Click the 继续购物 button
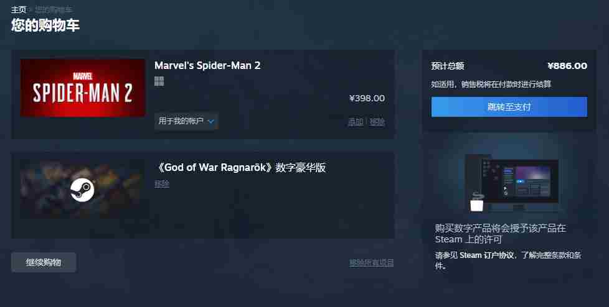The height and width of the screenshot is (307, 609). (x=44, y=262)
